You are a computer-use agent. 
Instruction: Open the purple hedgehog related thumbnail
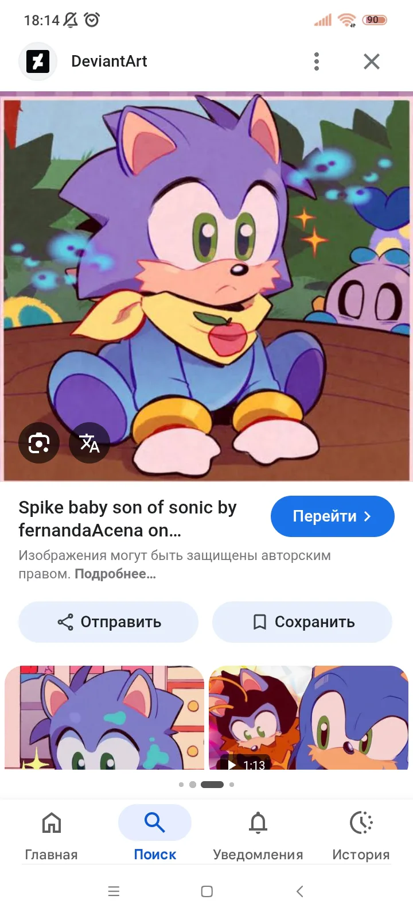pyautogui.click(x=104, y=717)
